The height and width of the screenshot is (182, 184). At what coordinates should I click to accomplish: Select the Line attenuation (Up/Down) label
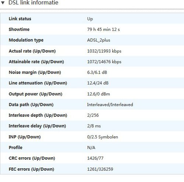38,83
